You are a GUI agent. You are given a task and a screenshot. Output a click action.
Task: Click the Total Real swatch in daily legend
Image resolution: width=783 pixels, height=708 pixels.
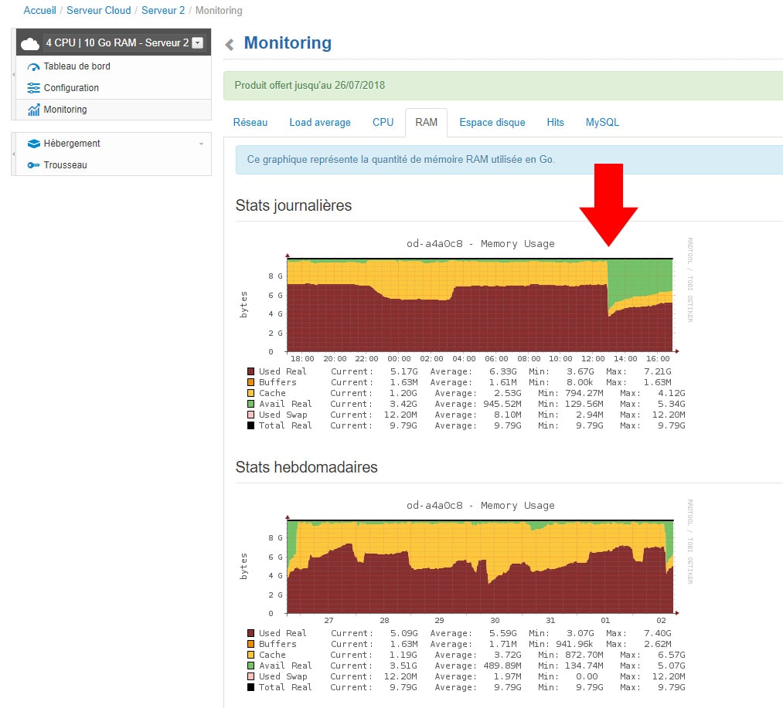click(250, 425)
